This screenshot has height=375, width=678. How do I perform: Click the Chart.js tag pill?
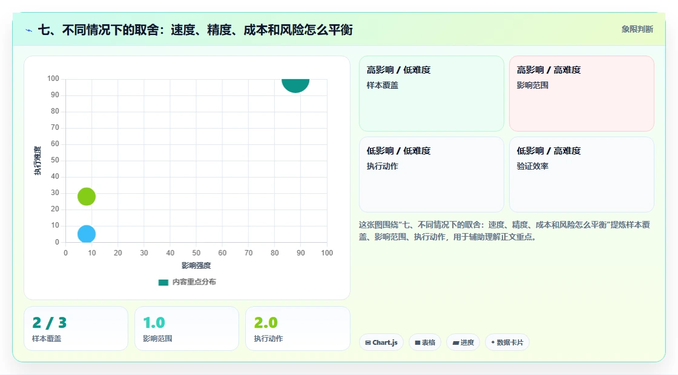381,342
